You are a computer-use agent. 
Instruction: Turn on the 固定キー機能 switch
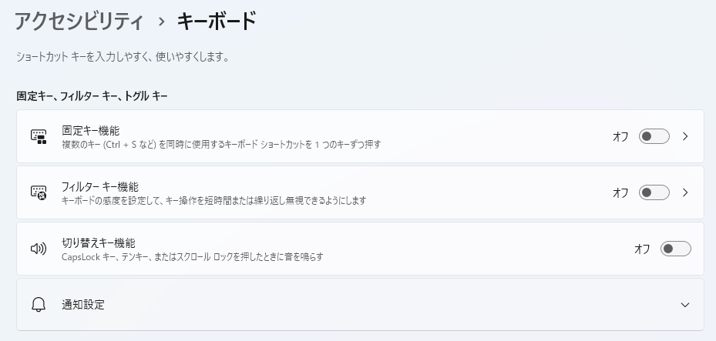(654, 136)
